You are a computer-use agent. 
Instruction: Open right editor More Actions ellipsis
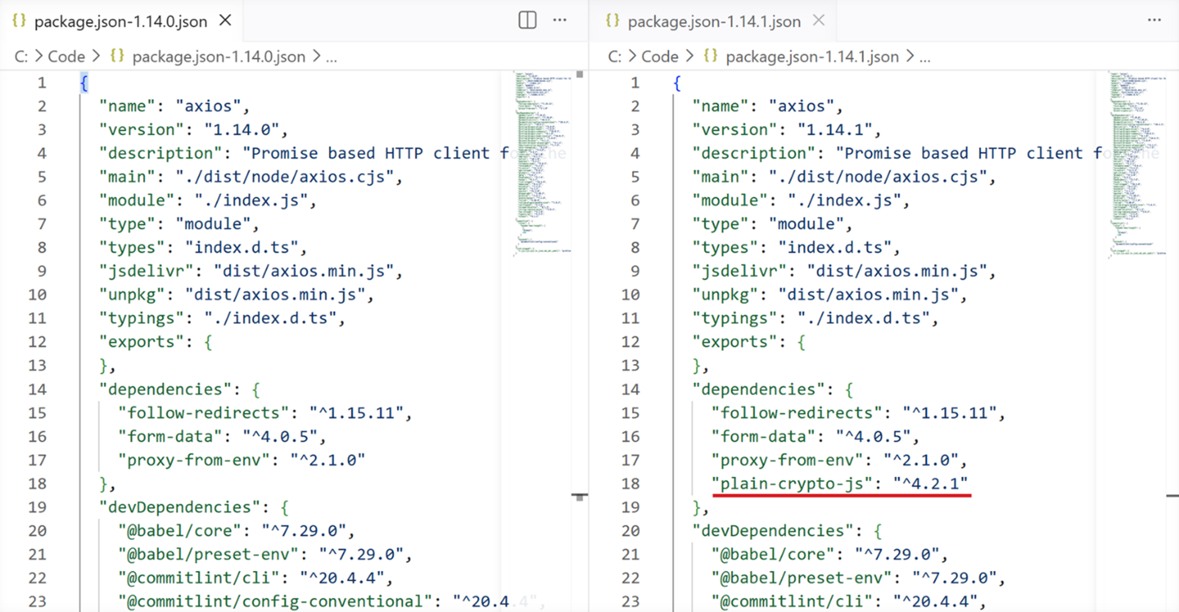[x=1154, y=20]
